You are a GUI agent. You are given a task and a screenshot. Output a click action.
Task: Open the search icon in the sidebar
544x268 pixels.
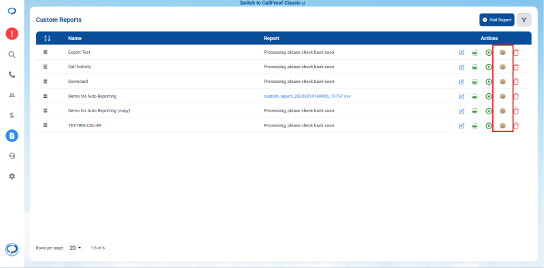coord(12,54)
